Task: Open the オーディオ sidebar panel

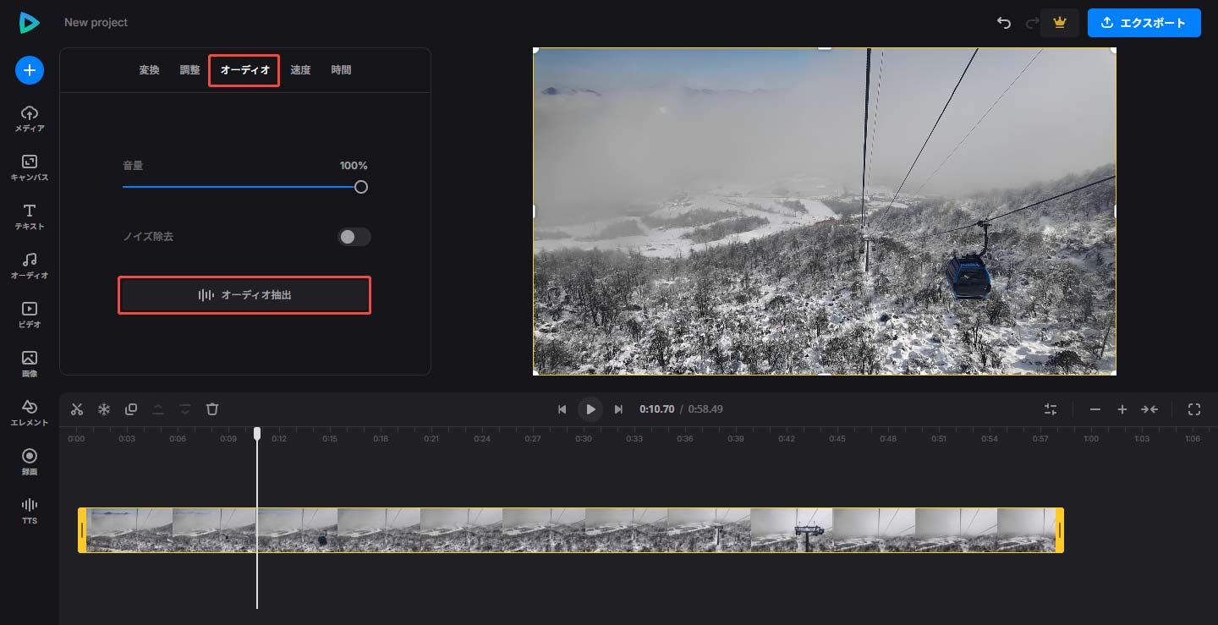Action: [29, 266]
